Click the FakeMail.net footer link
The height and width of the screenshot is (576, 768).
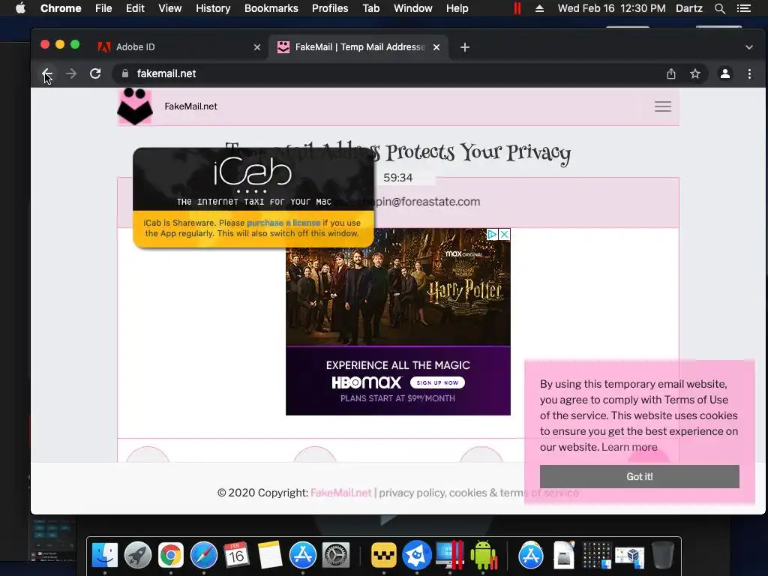point(341,493)
